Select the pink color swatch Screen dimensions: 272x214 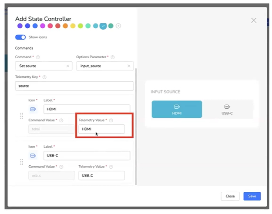[50, 26]
